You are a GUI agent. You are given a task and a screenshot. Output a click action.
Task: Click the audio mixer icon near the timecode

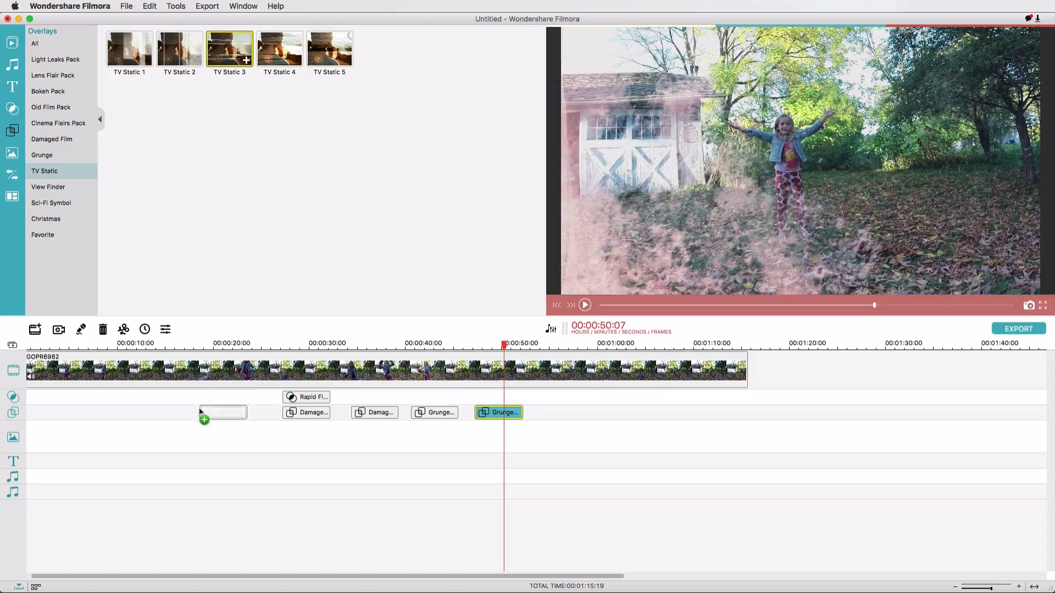pyautogui.click(x=551, y=328)
